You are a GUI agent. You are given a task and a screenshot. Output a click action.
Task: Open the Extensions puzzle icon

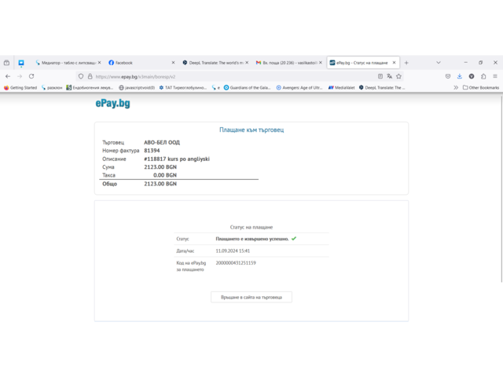click(483, 76)
